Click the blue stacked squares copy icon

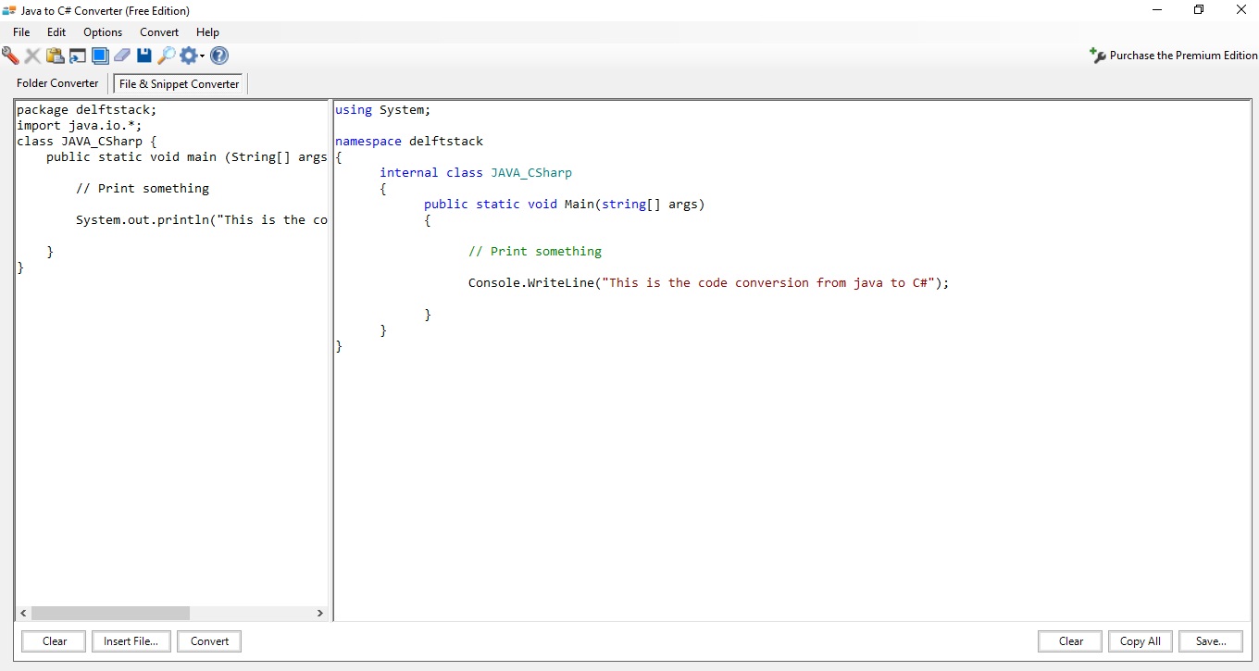coord(100,56)
